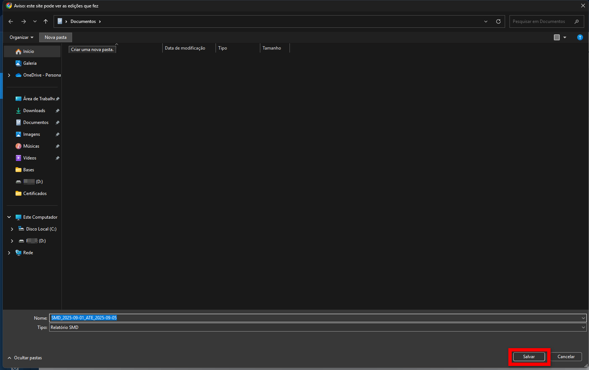Expand the OneDrive tree node
The image size is (589, 370).
point(9,75)
